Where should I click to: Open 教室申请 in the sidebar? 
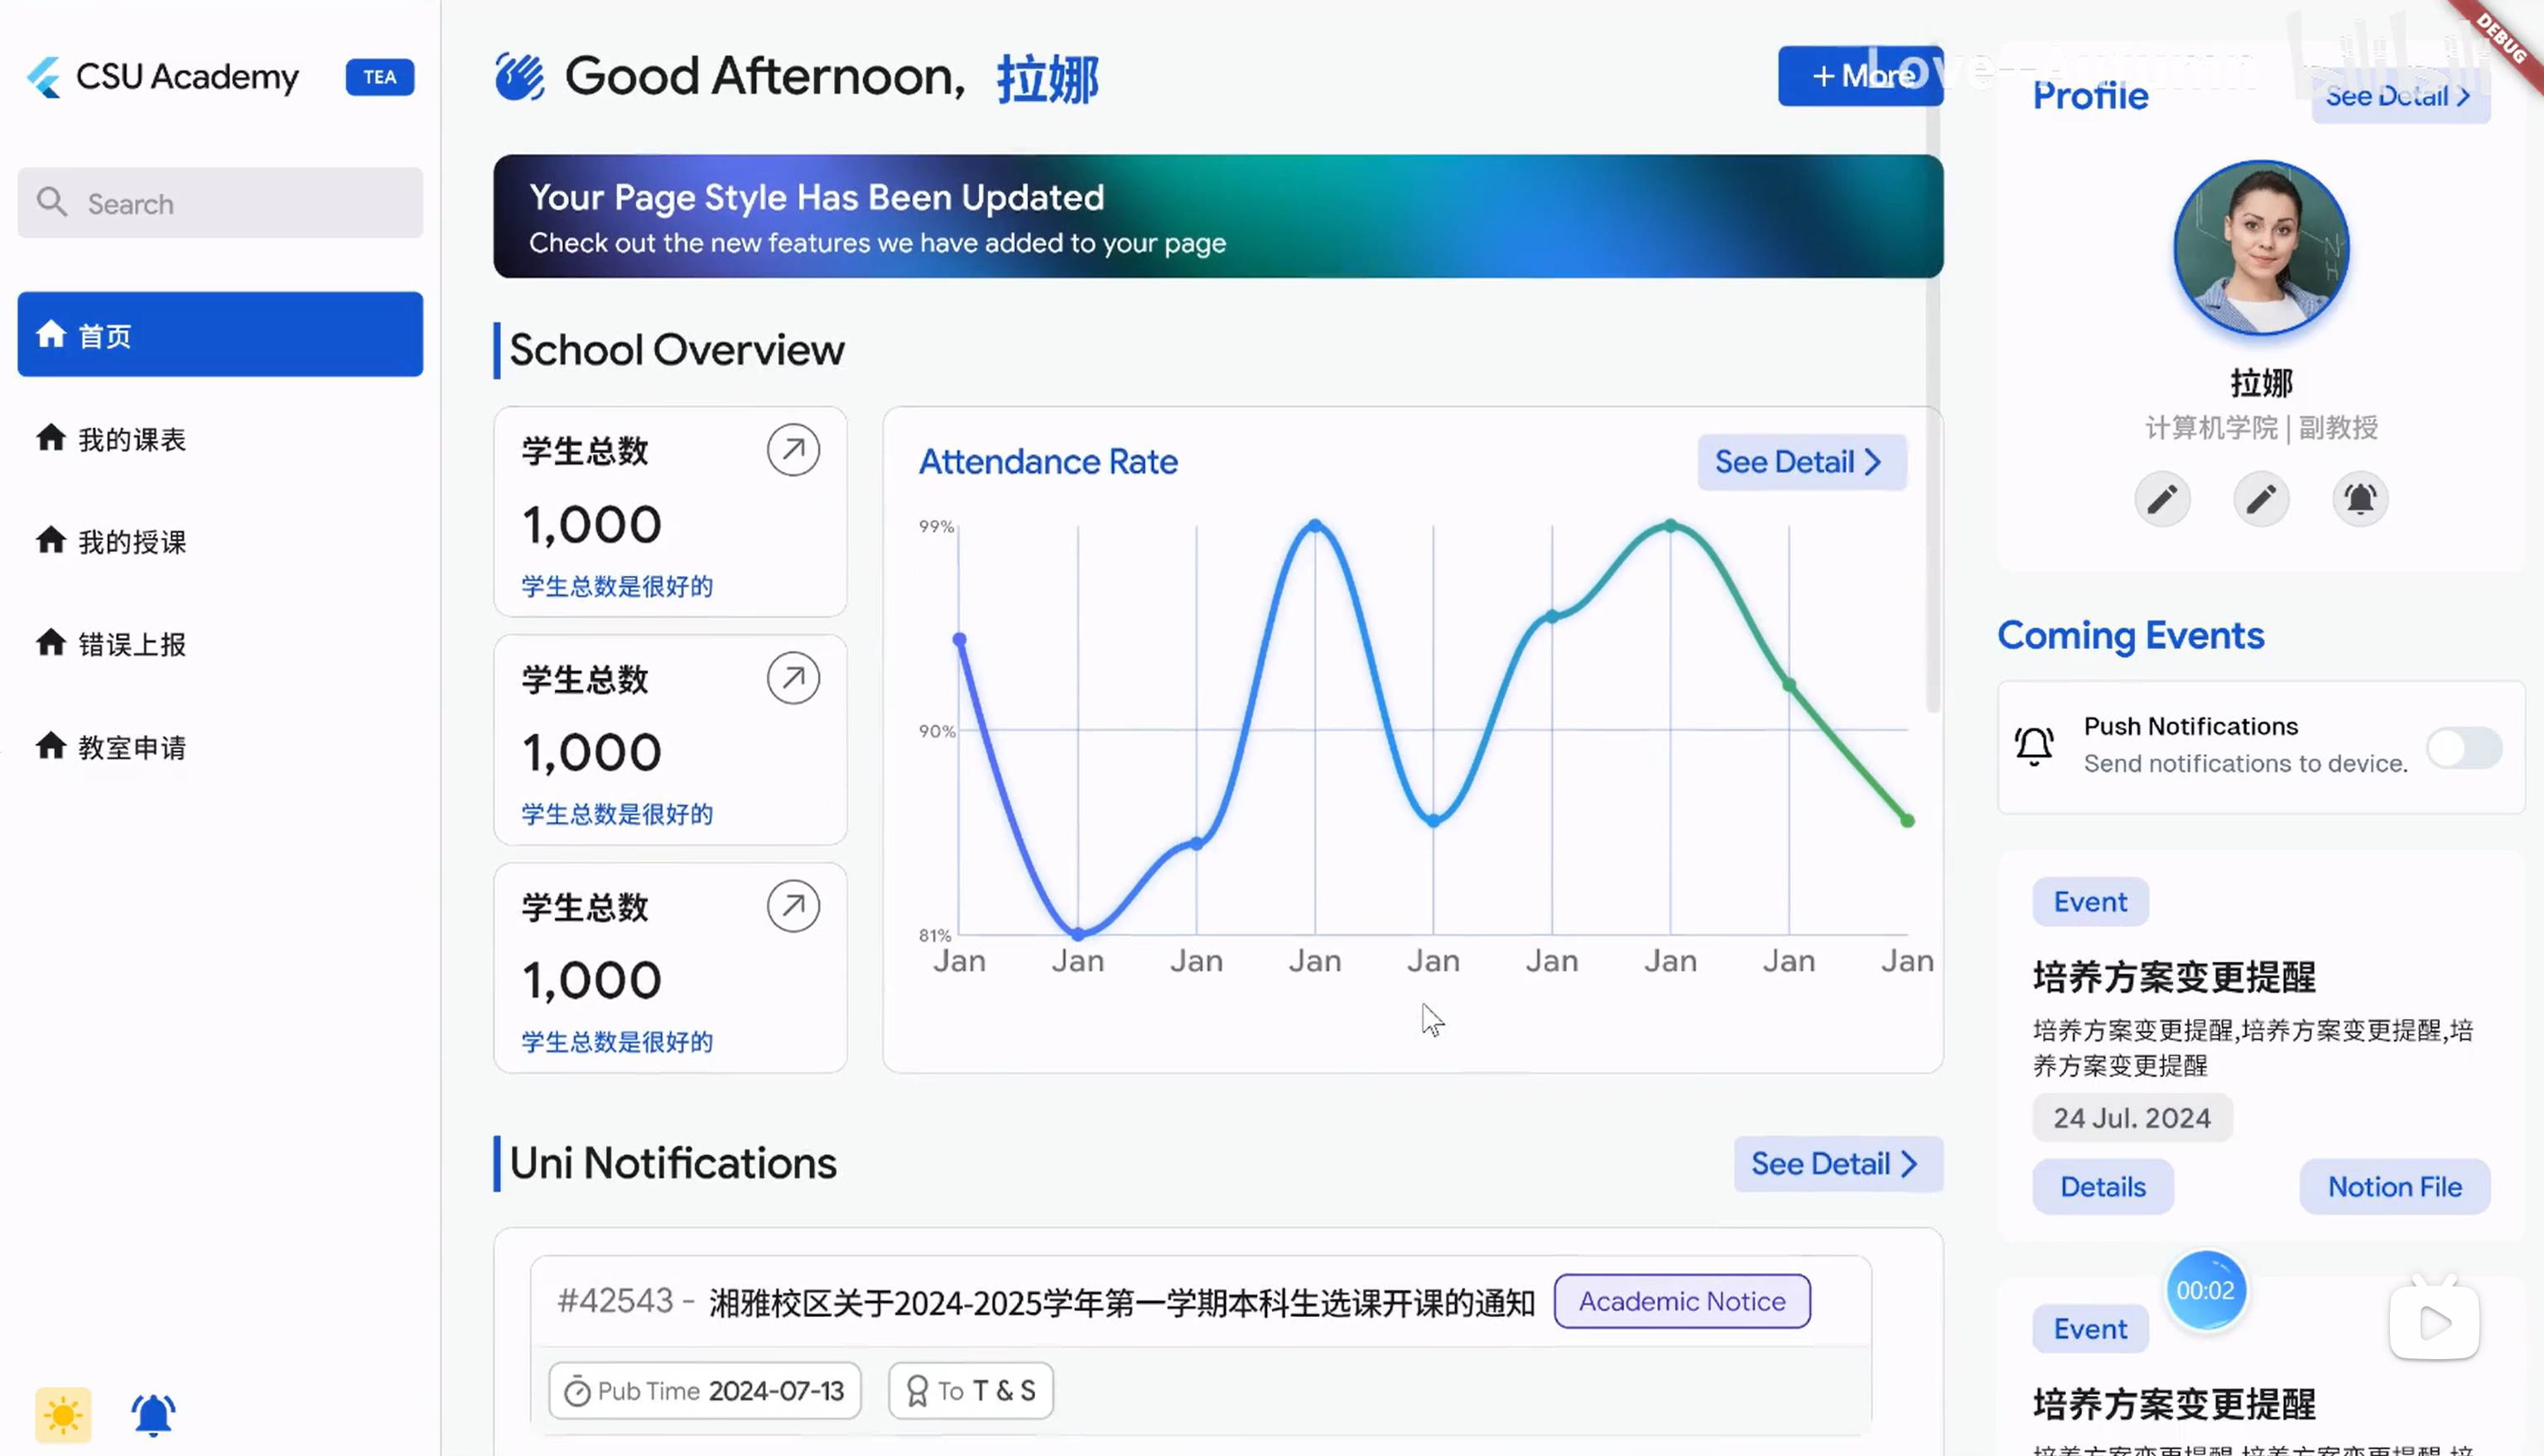220,746
